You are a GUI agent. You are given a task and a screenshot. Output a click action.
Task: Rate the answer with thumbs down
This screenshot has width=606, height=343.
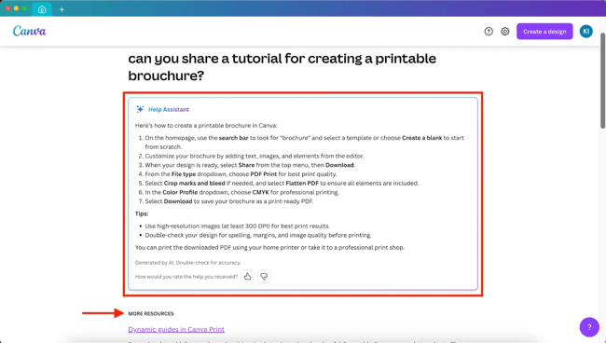(264, 277)
